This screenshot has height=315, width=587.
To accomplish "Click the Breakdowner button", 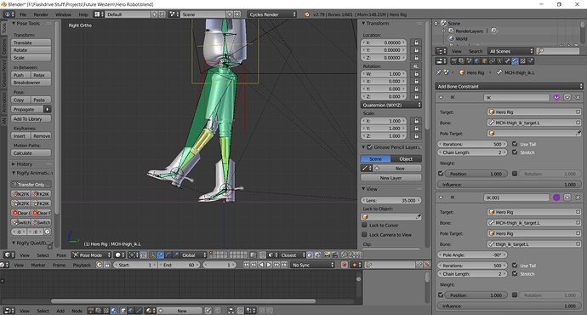I will point(31,83).
